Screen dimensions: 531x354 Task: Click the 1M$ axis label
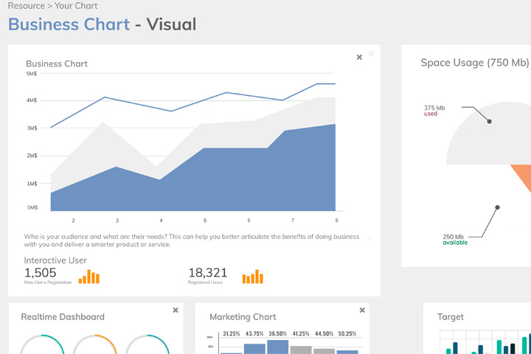[x=32, y=184]
